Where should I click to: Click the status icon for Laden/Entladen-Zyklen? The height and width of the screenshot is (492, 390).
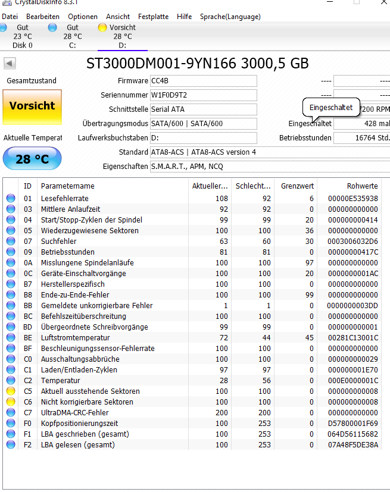coord(11,369)
